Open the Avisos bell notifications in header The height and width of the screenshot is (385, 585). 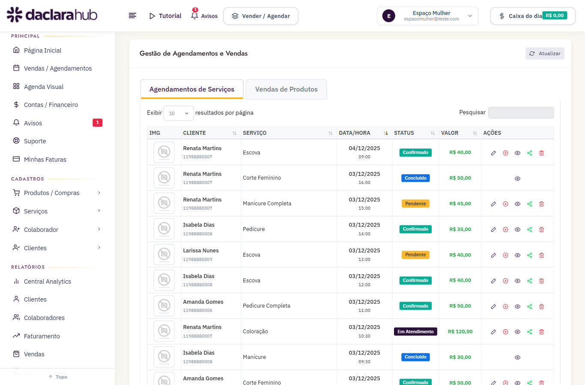(x=204, y=15)
